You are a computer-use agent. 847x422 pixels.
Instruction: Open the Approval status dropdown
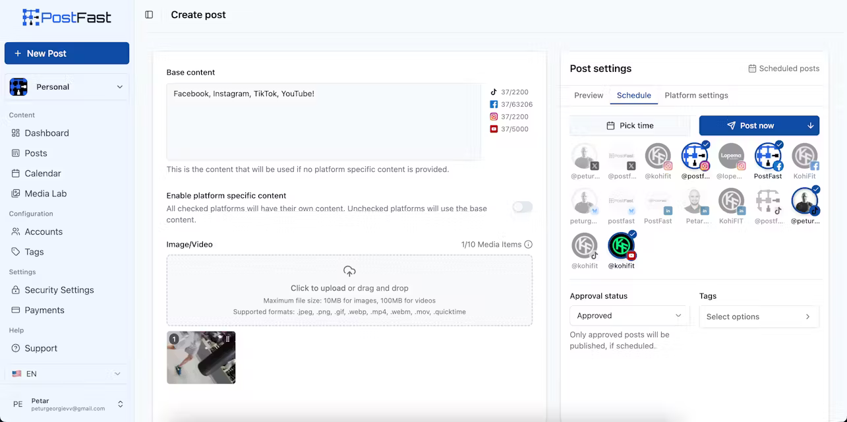(x=629, y=316)
